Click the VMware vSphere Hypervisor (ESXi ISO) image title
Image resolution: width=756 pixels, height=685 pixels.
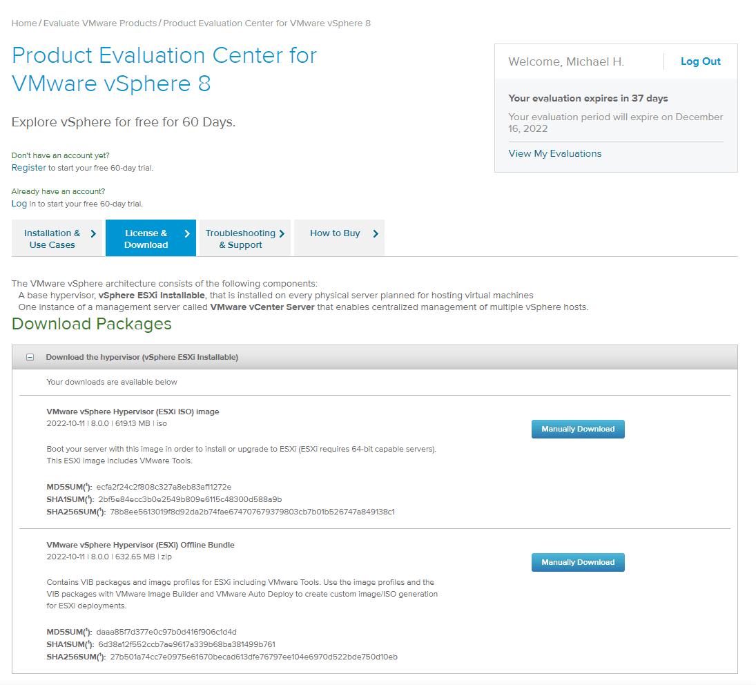[x=133, y=412]
